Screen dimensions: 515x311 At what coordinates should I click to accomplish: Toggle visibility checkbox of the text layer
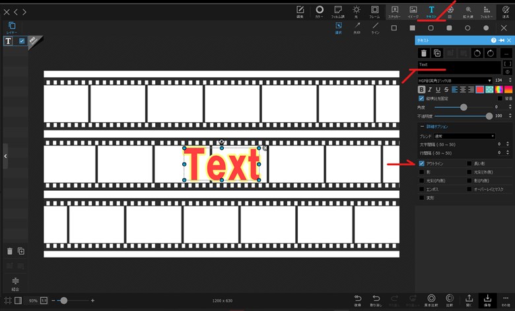[22, 41]
